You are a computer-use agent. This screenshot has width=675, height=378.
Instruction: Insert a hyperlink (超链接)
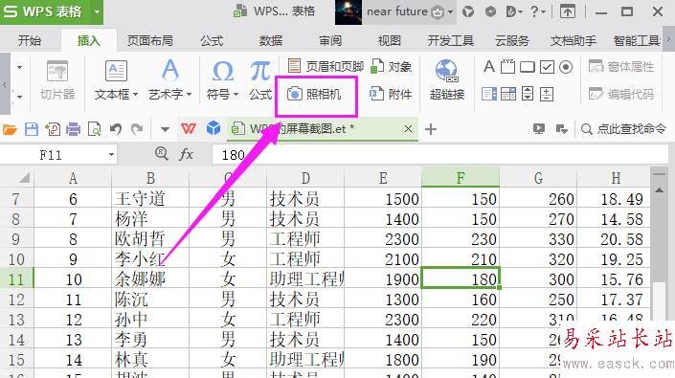point(446,80)
